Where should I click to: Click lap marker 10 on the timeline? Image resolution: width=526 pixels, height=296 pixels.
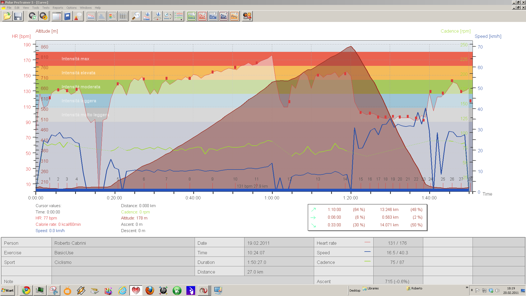pos(235,179)
